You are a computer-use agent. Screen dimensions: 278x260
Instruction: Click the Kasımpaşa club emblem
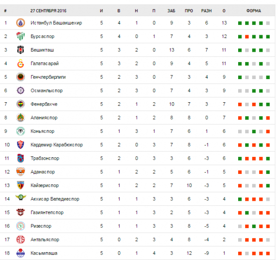click(x=20, y=253)
